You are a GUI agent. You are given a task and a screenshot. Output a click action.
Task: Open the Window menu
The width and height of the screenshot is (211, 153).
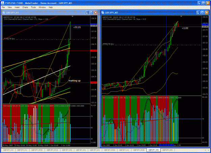[x=42, y=7]
